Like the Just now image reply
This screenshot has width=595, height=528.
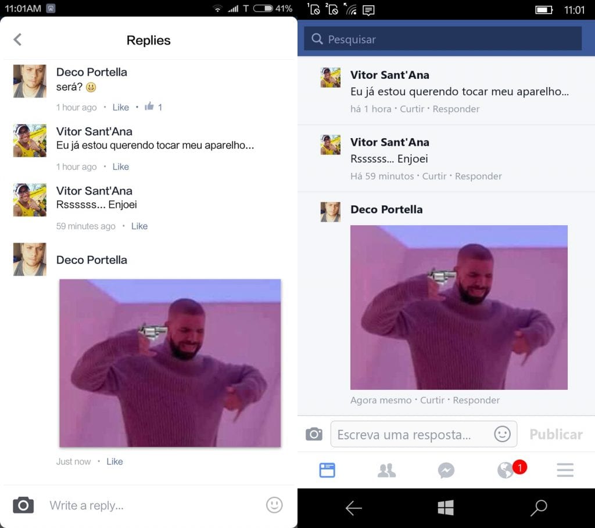[x=114, y=462]
